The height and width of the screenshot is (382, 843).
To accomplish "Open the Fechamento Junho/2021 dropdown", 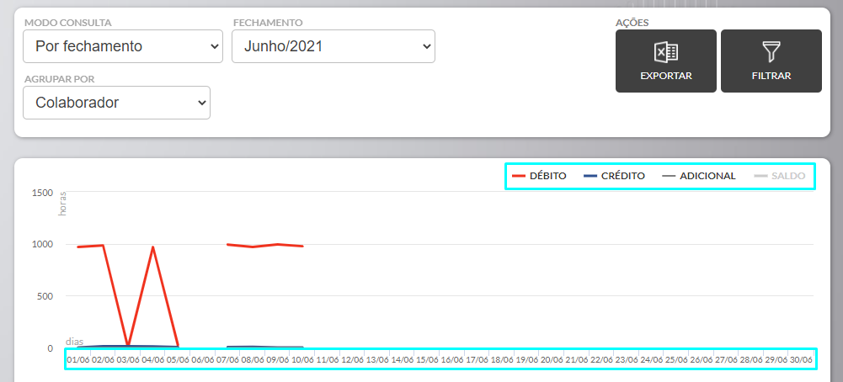I will pyautogui.click(x=333, y=46).
